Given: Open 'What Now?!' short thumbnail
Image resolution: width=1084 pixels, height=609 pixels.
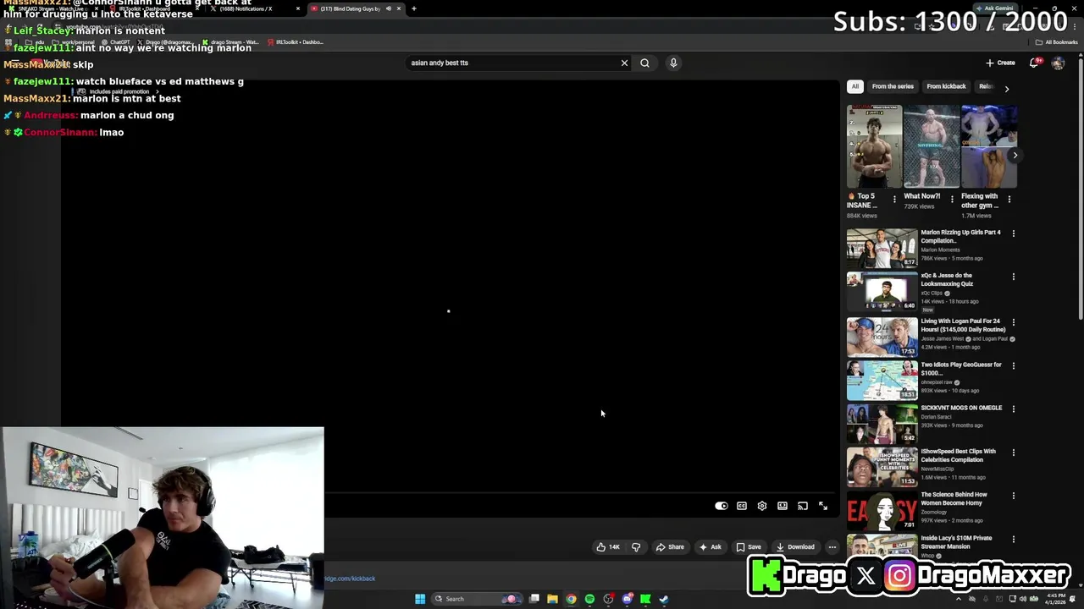Looking at the screenshot, I should [932, 146].
